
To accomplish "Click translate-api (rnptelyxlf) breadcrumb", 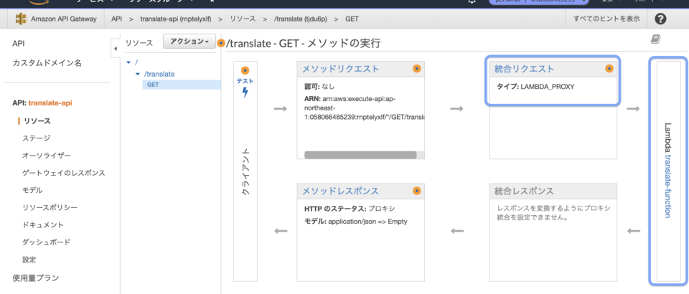I will tap(176, 19).
